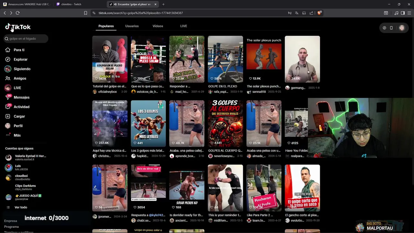Click the translate page icon

click(297, 13)
